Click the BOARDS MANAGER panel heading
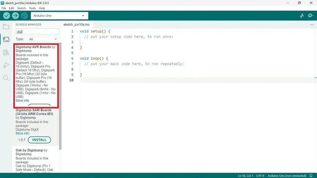Image resolution: width=317 pixels, height=178 pixels. (x=28, y=25)
